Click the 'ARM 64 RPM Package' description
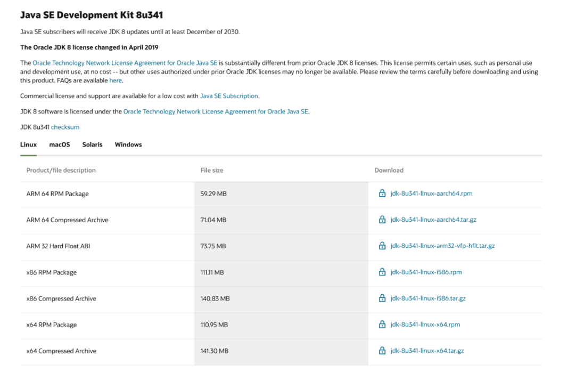The width and height of the screenshot is (575, 372). 57,194
